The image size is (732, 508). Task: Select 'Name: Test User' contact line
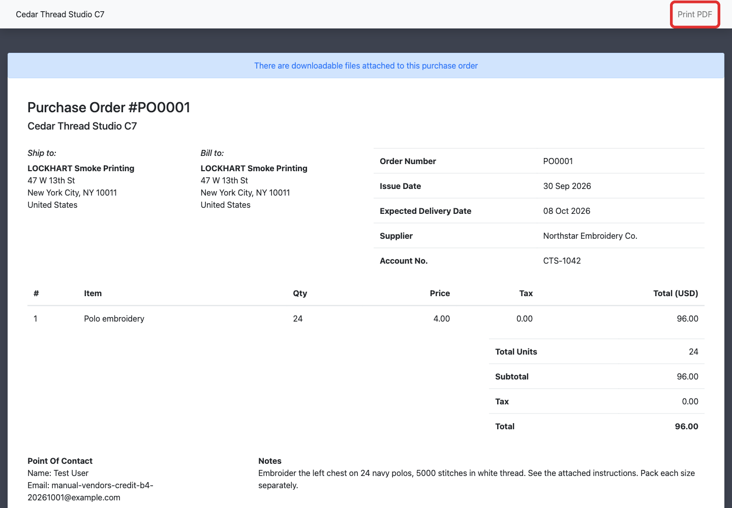point(58,473)
